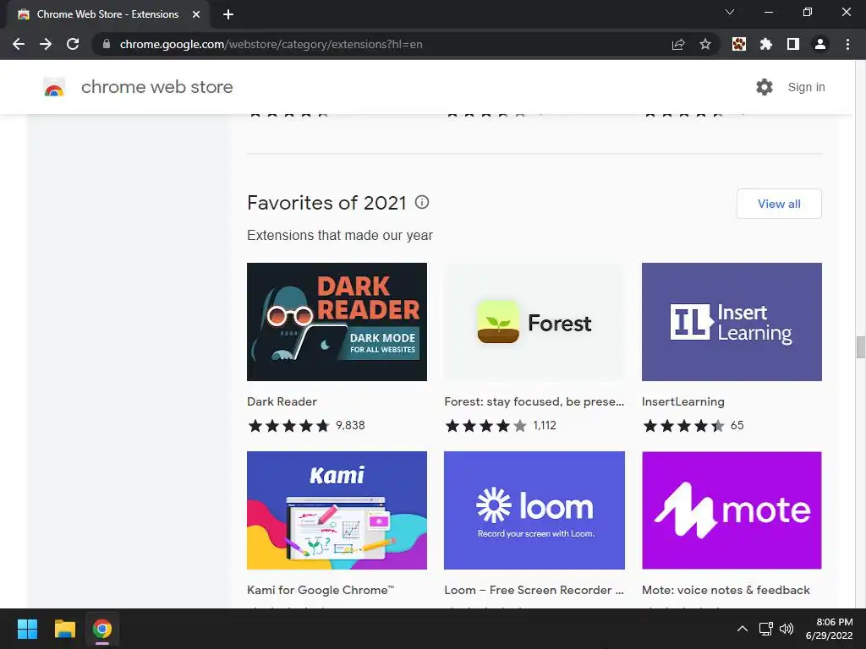Screen dimensions: 866x649
Task: Click Dark Reader's star rating
Action: pos(289,426)
